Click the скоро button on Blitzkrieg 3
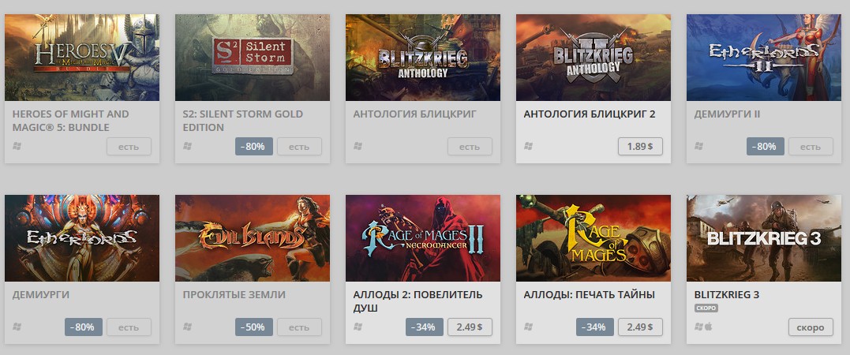Image resolution: width=850 pixels, height=355 pixels. [811, 327]
